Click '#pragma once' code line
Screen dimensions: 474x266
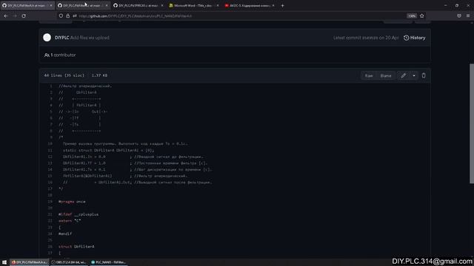(72, 202)
